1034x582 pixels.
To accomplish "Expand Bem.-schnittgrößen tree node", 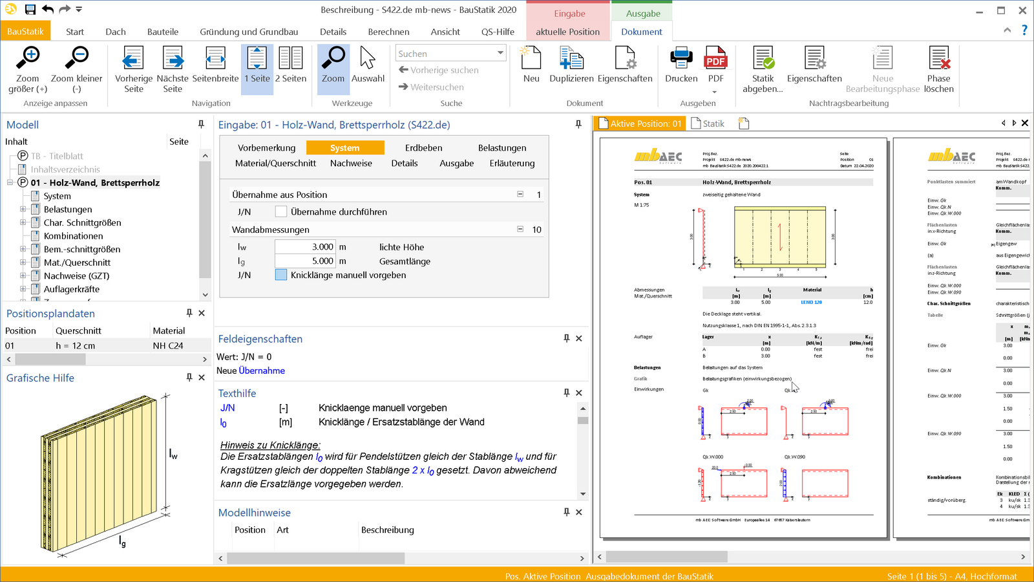I will pyautogui.click(x=23, y=249).
